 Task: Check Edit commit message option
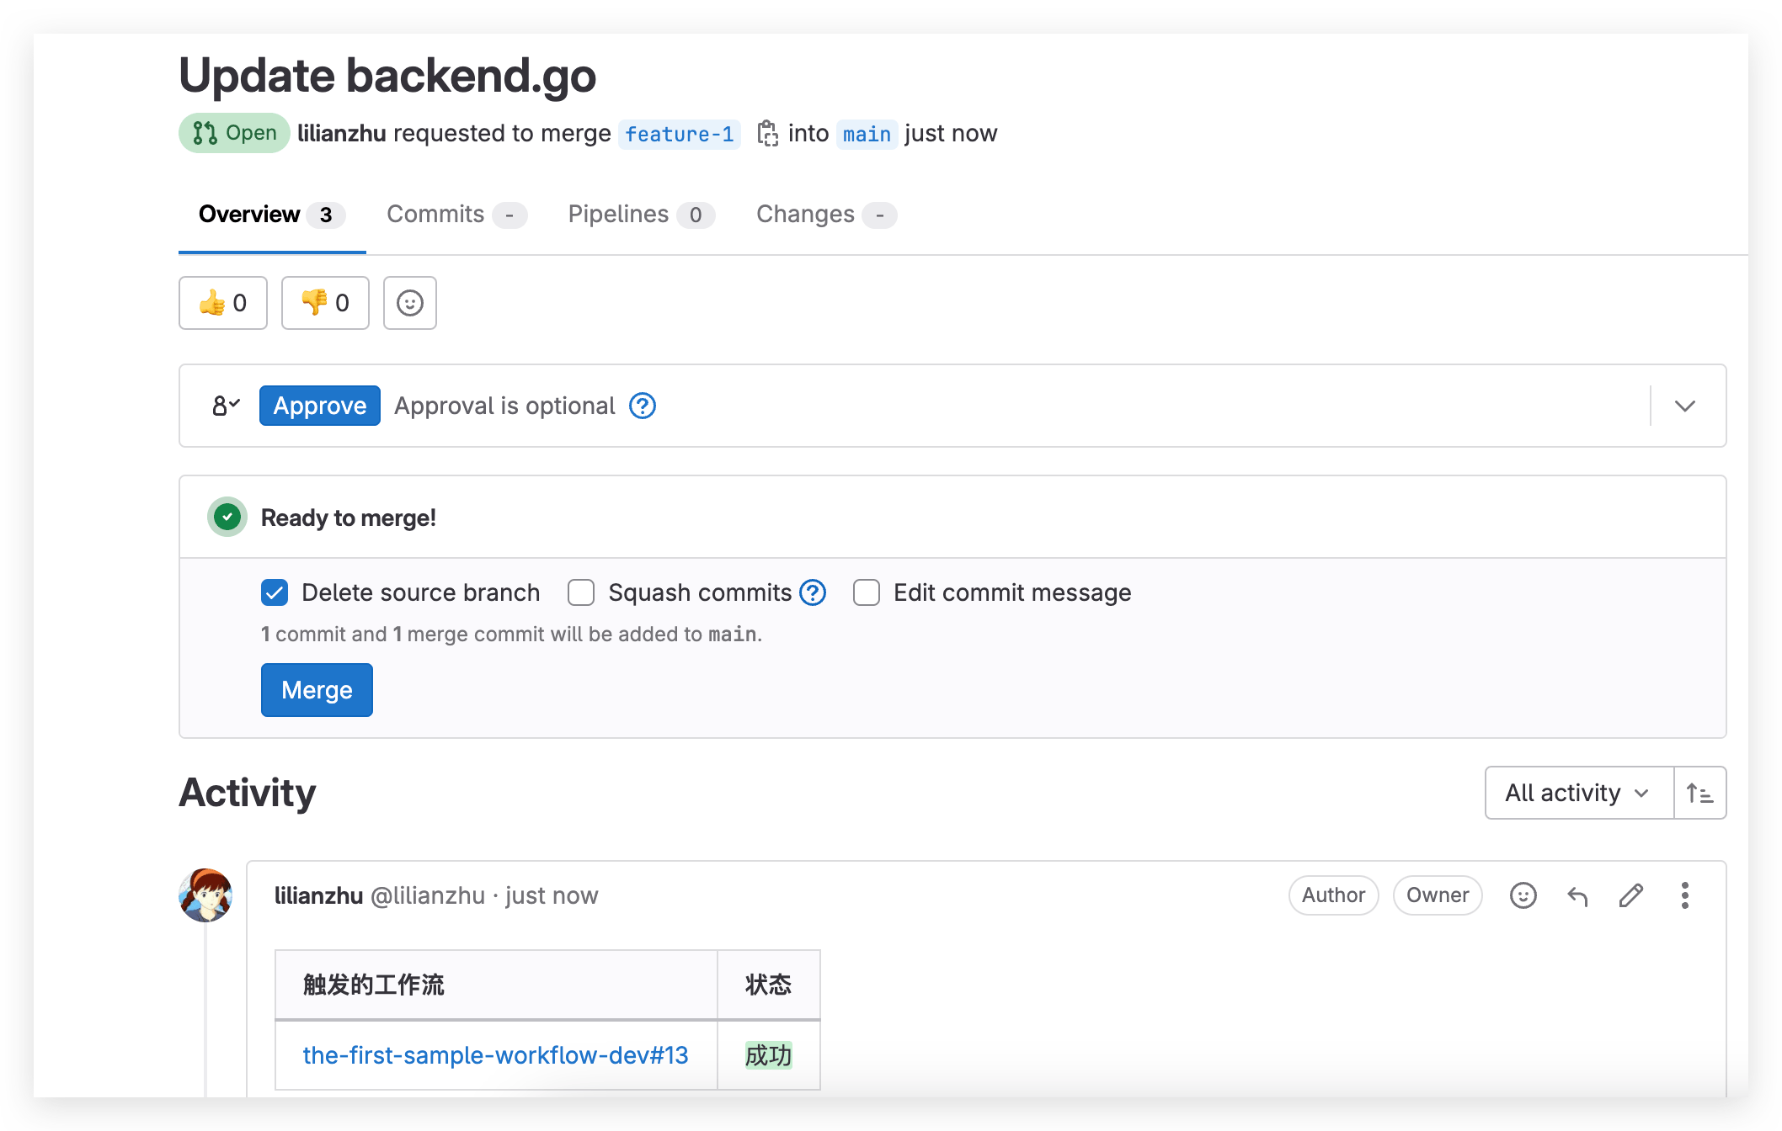(x=867, y=593)
